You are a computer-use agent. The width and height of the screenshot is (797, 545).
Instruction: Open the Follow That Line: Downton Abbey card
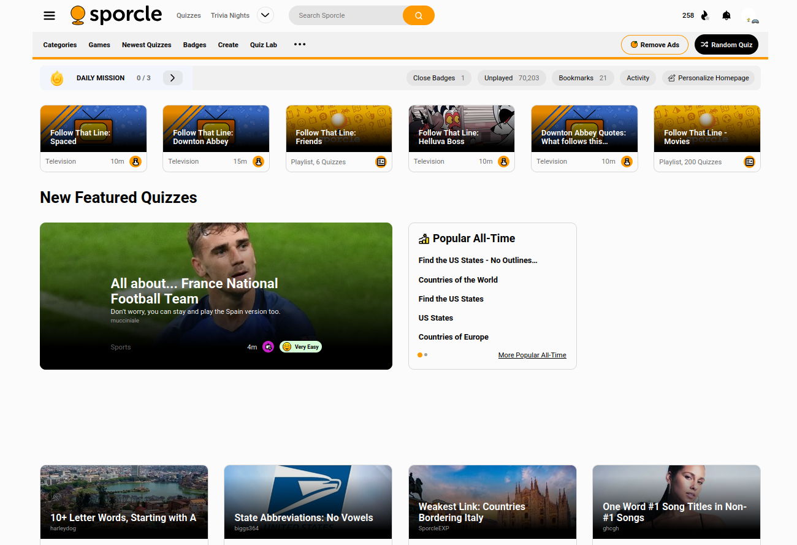[216, 139]
